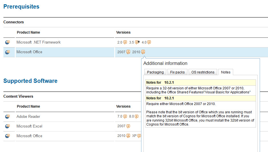Viewport: 268px width, 152px height.
Task: Open info bubble for .NET Framework 3.5
Action: (137, 42)
